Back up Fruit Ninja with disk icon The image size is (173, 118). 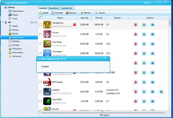click(x=144, y=44)
